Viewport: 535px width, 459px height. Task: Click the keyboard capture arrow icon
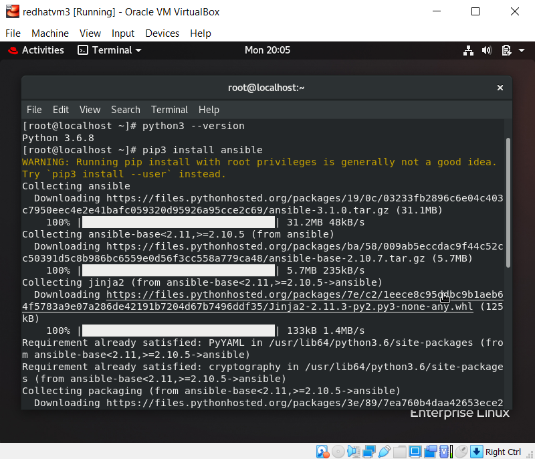coord(476,452)
